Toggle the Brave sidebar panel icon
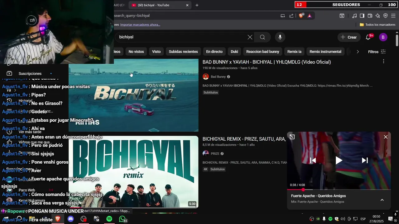This screenshot has width=399, height=224. 362,16
